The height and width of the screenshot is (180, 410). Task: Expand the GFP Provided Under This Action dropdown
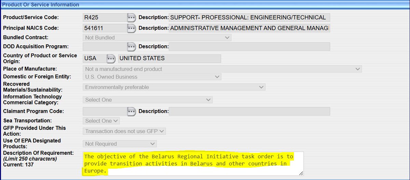click(x=124, y=131)
